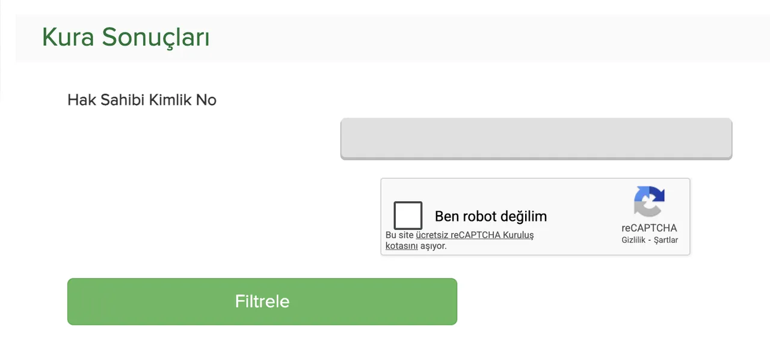770x338 pixels.
Task: Click the "Bu site" text in the captcha notice
Action: click(399, 235)
